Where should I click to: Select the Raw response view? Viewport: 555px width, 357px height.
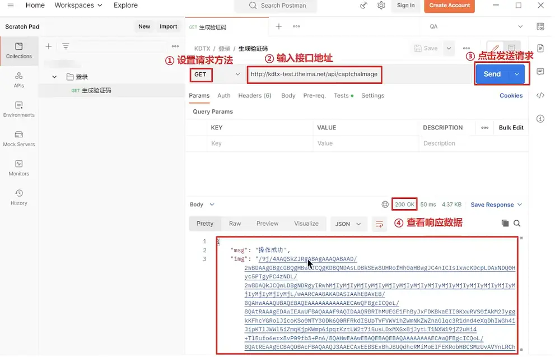click(x=235, y=224)
